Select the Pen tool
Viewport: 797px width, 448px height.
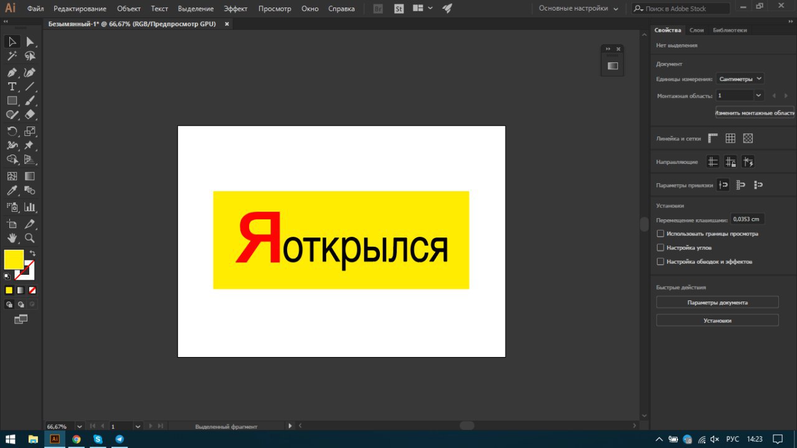tap(12, 72)
